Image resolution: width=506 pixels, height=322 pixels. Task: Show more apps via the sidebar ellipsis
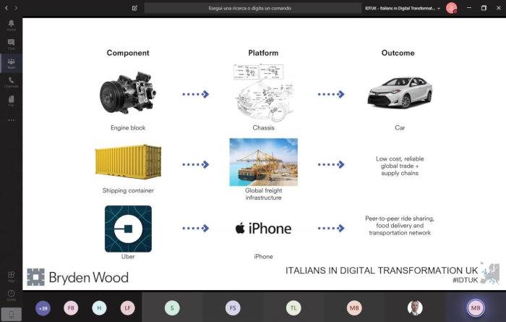click(x=11, y=120)
